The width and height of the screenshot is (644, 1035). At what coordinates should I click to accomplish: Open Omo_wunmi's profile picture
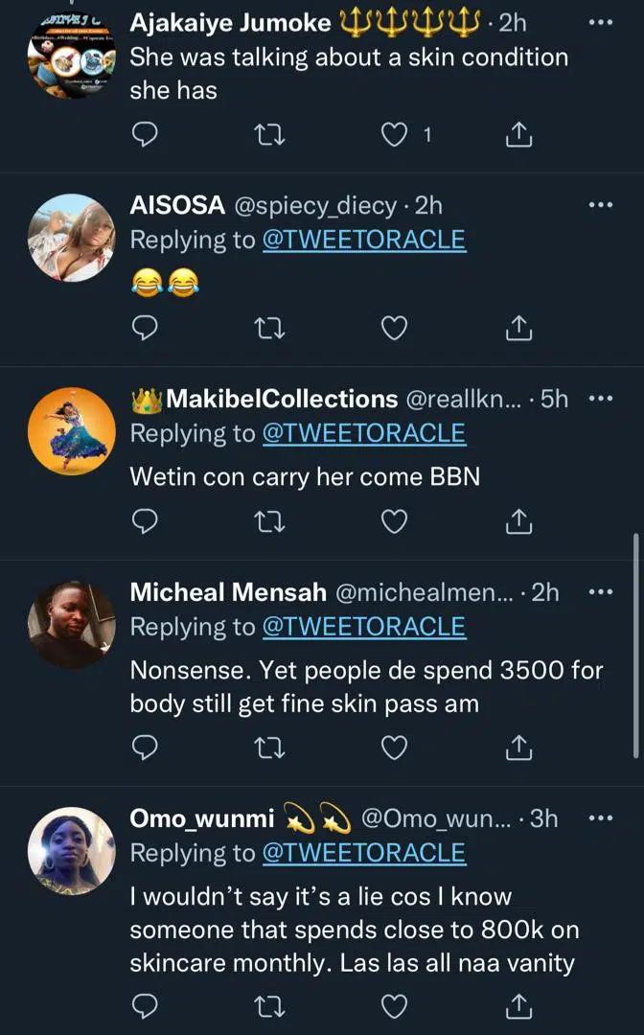71,851
